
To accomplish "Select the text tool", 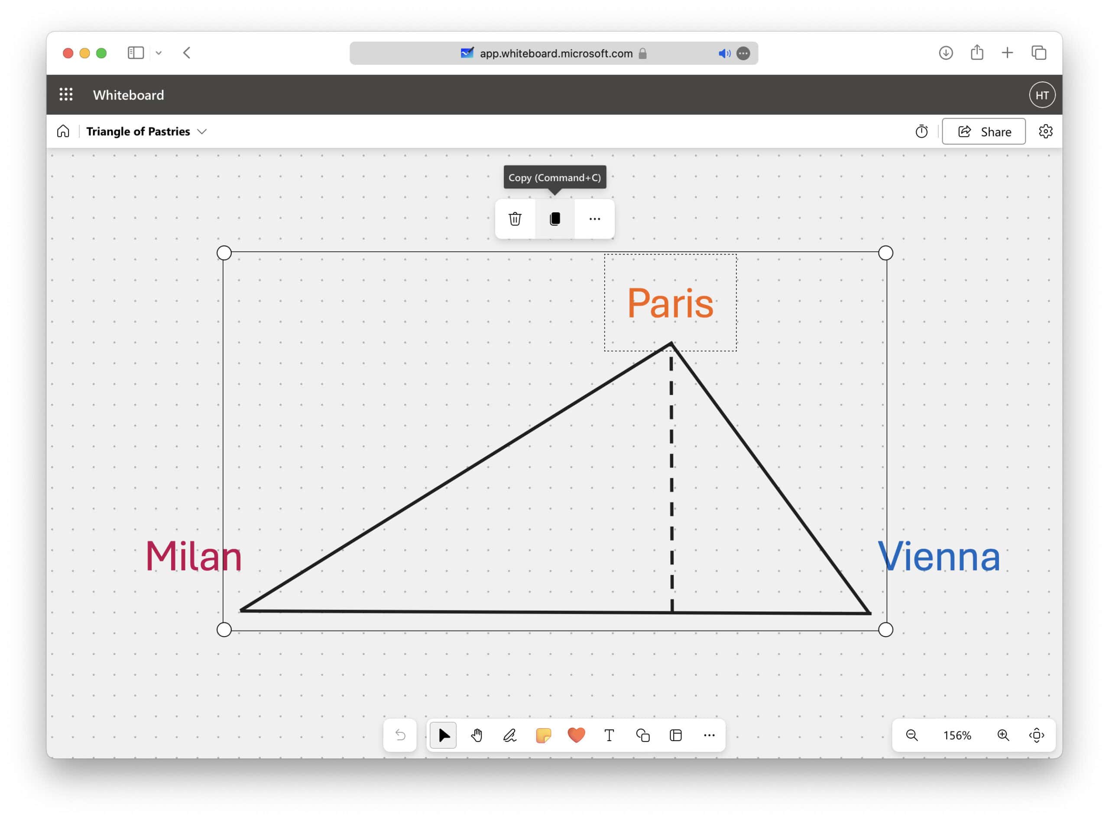I will click(609, 735).
